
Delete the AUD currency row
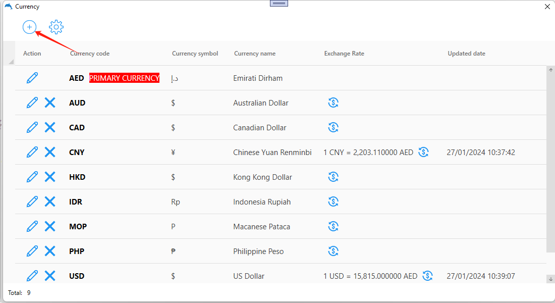point(50,103)
